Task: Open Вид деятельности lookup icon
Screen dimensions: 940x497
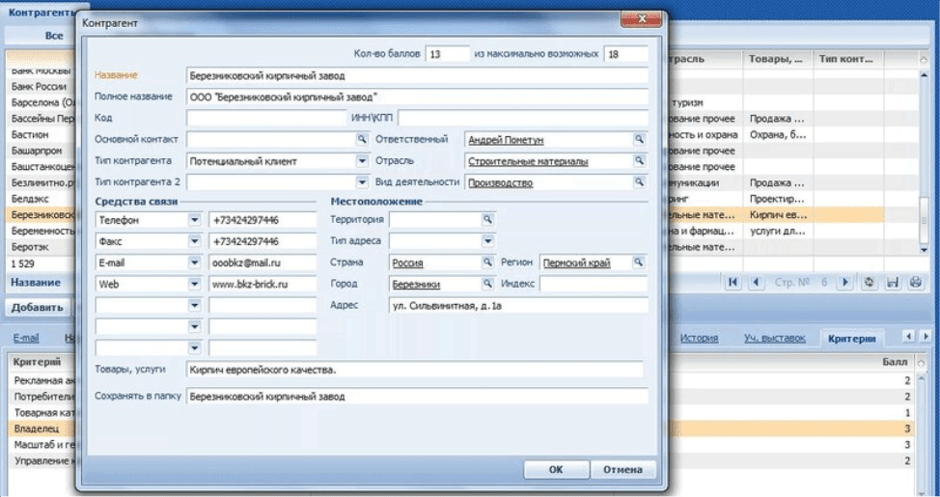Action: [x=639, y=181]
